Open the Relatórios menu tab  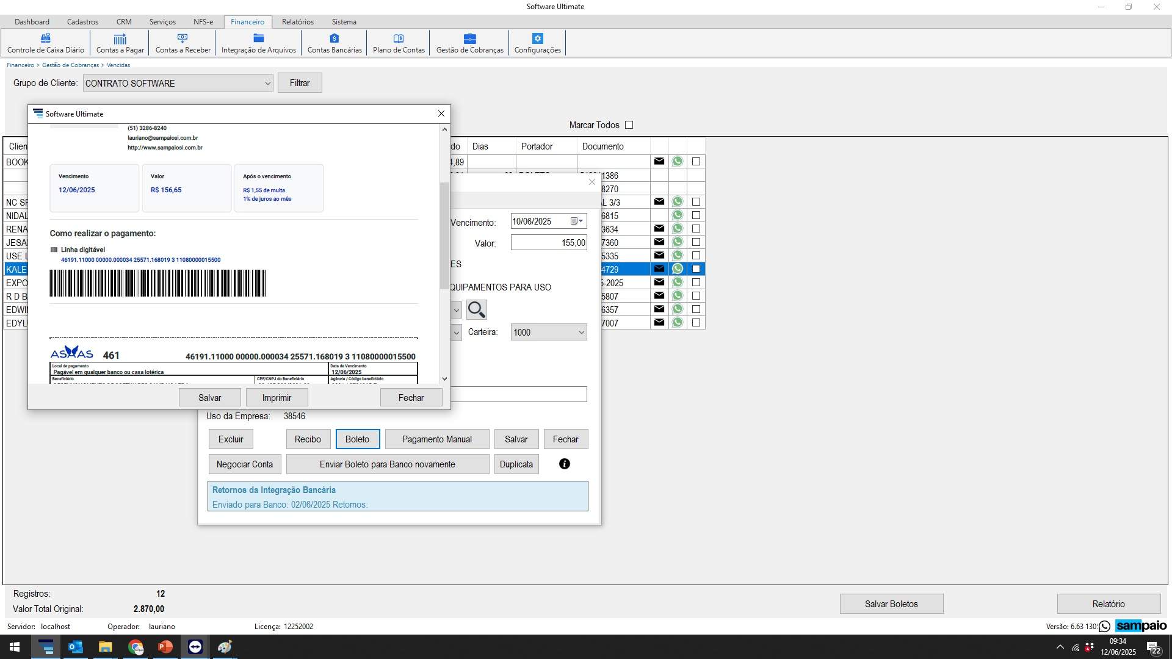pyautogui.click(x=298, y=22)
